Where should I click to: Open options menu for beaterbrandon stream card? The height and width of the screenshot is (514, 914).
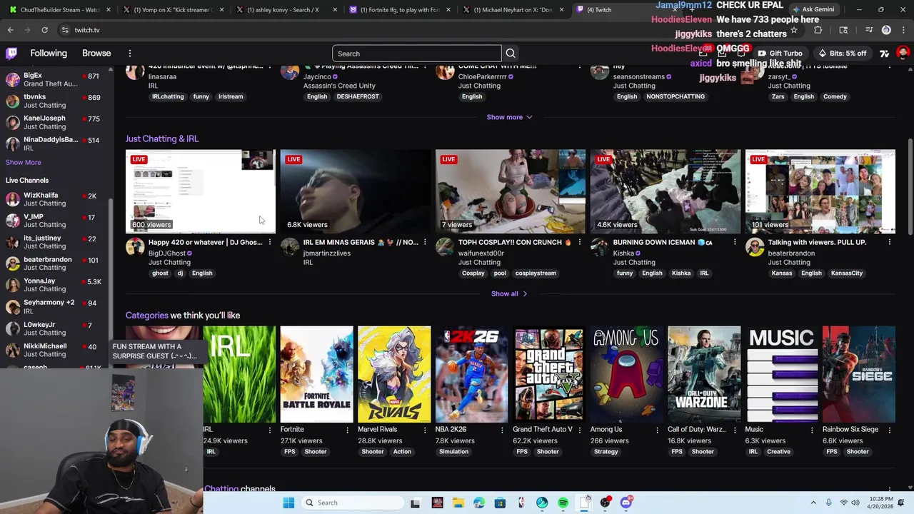click(x=890, y=243)
